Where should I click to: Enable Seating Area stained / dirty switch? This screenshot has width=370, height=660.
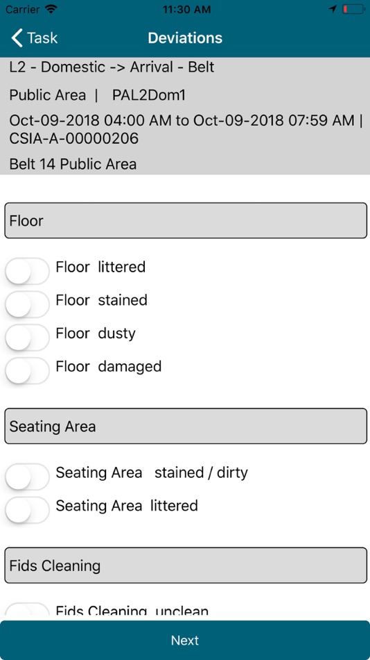pyautogui.click(x=27, y=477)
